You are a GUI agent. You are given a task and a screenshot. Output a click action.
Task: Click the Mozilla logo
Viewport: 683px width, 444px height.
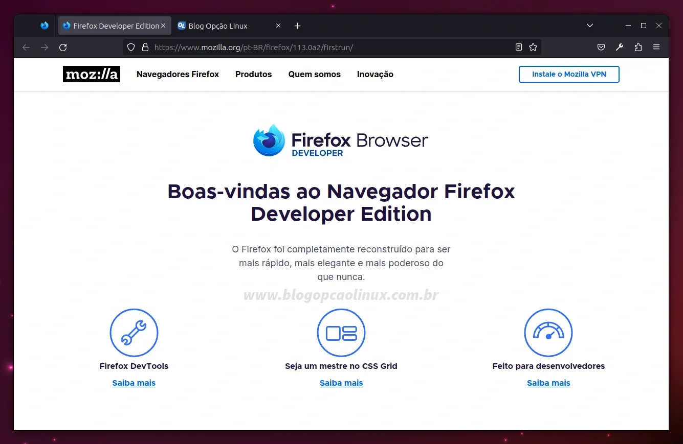92,74
